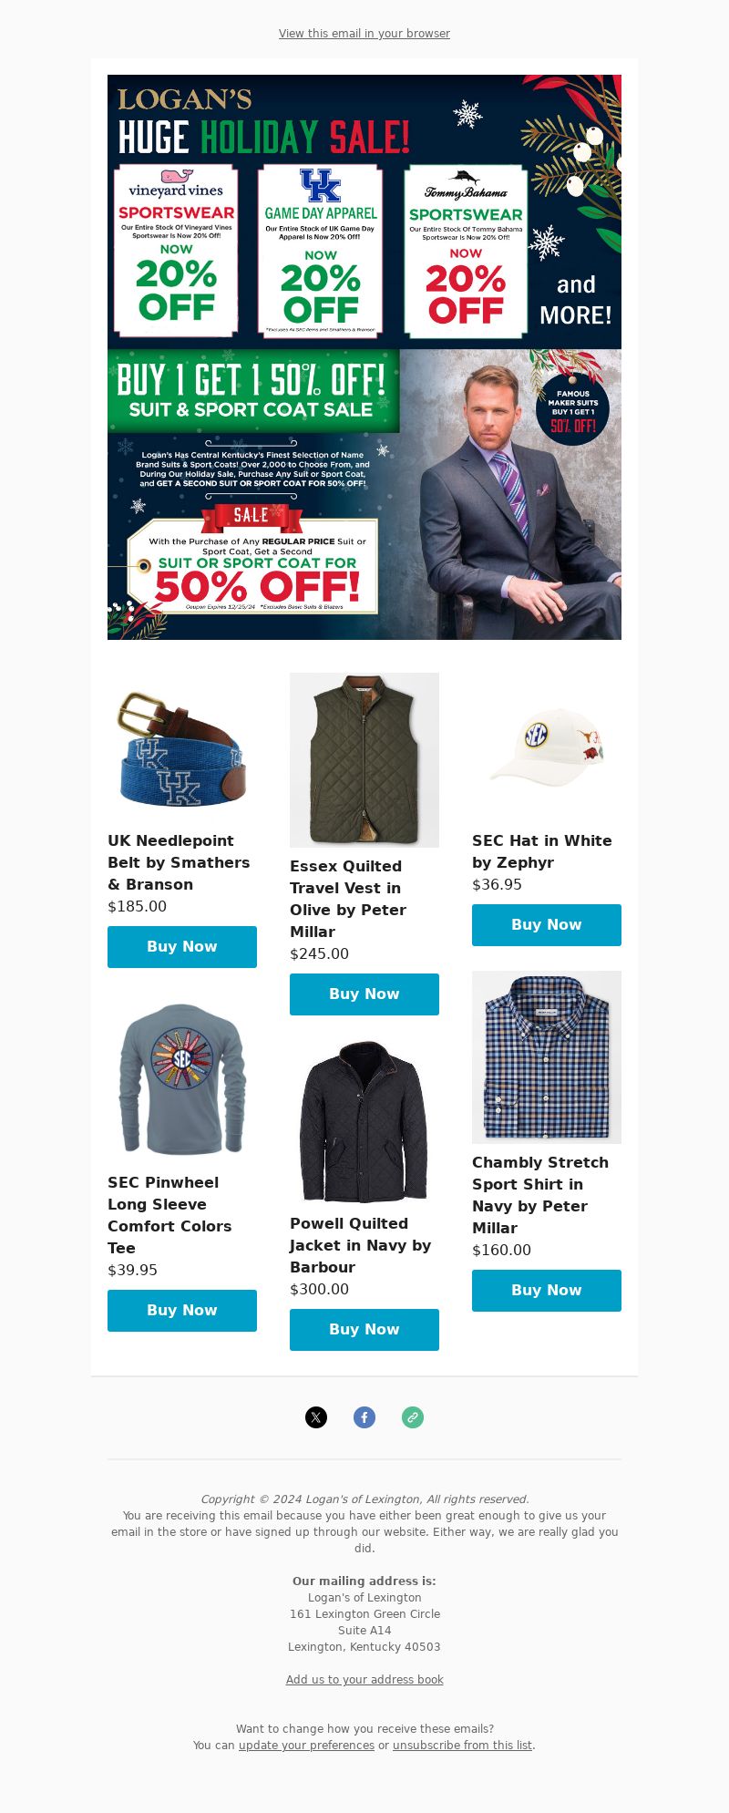
Task: View the navy Barbour jacket image
Action: click(364, 1122)
